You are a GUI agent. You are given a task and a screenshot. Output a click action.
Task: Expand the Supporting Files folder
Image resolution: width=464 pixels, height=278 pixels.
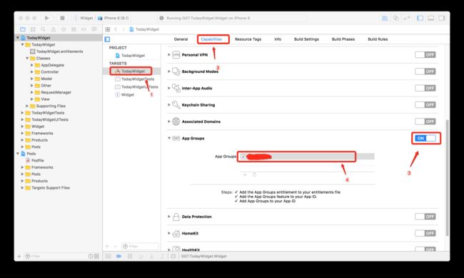pyautogui.click(x=27, y=106)
